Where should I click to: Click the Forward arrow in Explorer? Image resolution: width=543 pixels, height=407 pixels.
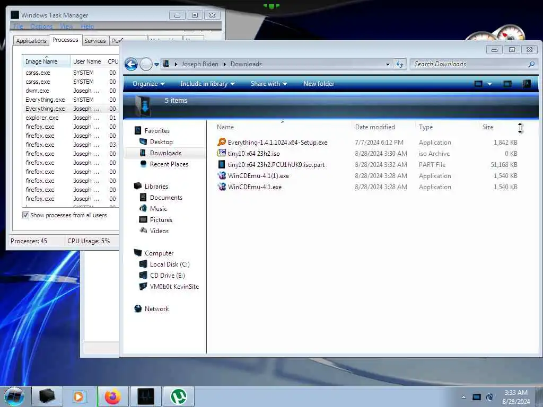(146, 64)
